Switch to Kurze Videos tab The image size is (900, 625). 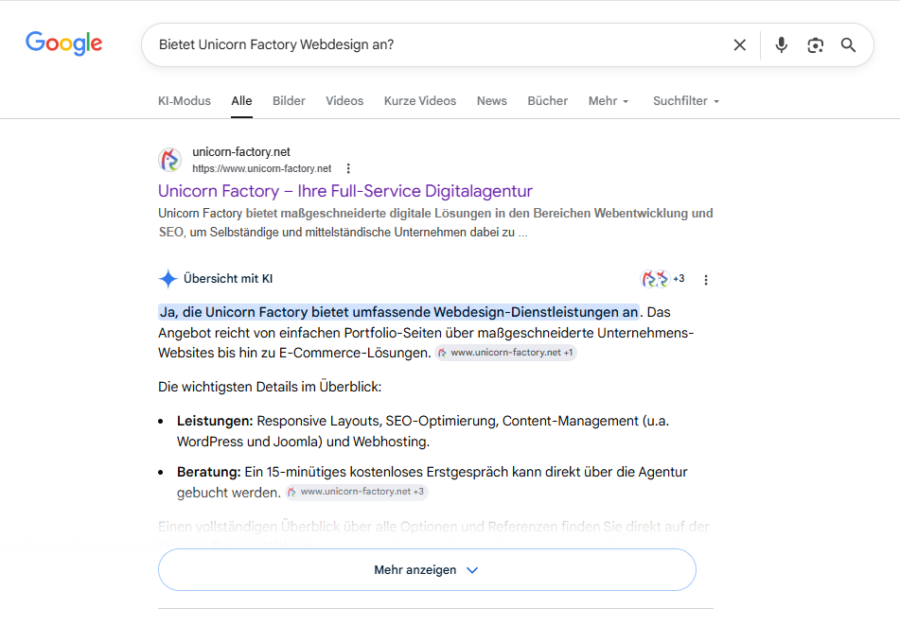[x=420, y=101]
